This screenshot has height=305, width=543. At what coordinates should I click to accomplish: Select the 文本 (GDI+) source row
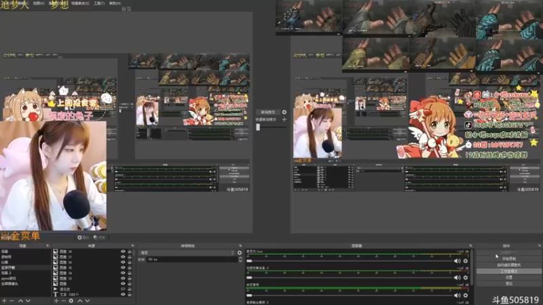93,294
